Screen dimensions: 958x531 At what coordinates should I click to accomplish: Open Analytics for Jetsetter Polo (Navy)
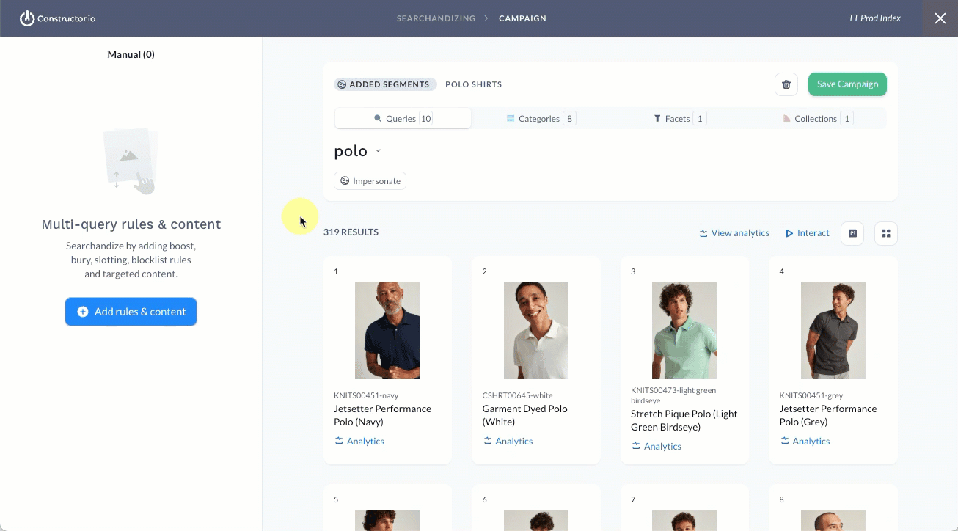coord(359,442)
